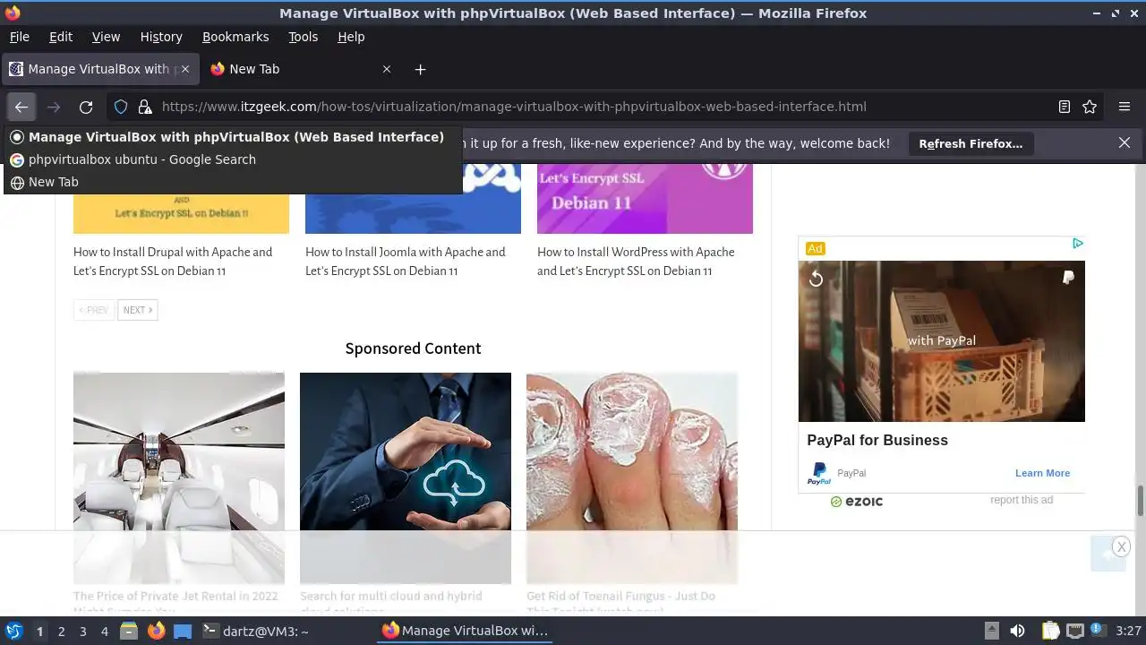Screen dimensions: 1146x645
Task: Launch file manager from taskbar
Action: click(129, 631)
